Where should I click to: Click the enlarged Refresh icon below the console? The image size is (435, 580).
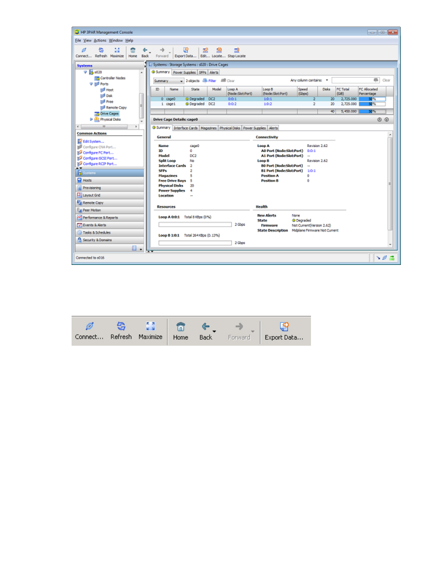[x=121, y=326]
